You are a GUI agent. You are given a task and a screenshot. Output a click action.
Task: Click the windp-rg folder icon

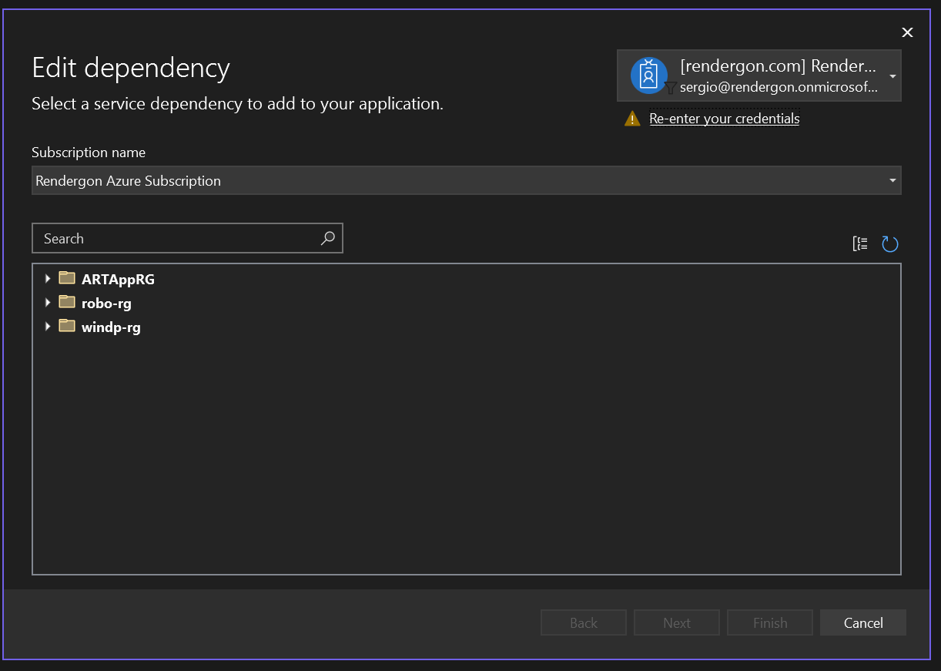point(67,326)
